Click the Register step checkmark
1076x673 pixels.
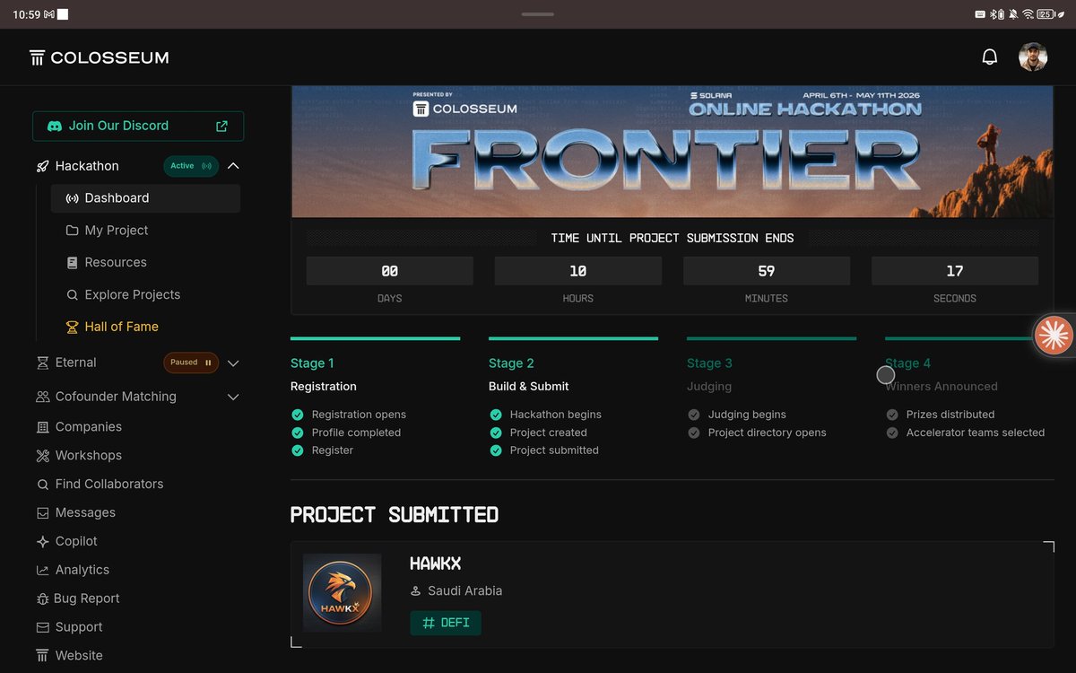[297, 450]
